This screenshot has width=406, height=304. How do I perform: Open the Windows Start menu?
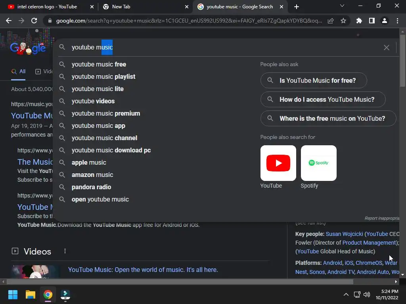pos(13,294)
